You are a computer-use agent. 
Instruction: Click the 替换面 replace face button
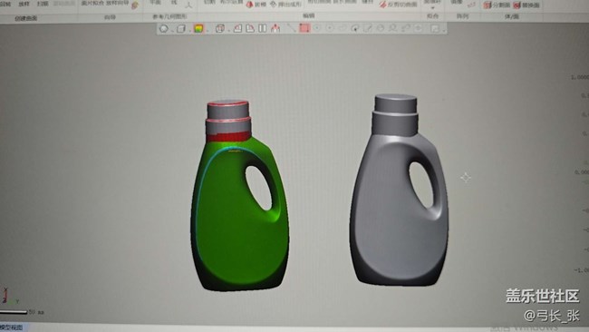(x=526, y=5)
